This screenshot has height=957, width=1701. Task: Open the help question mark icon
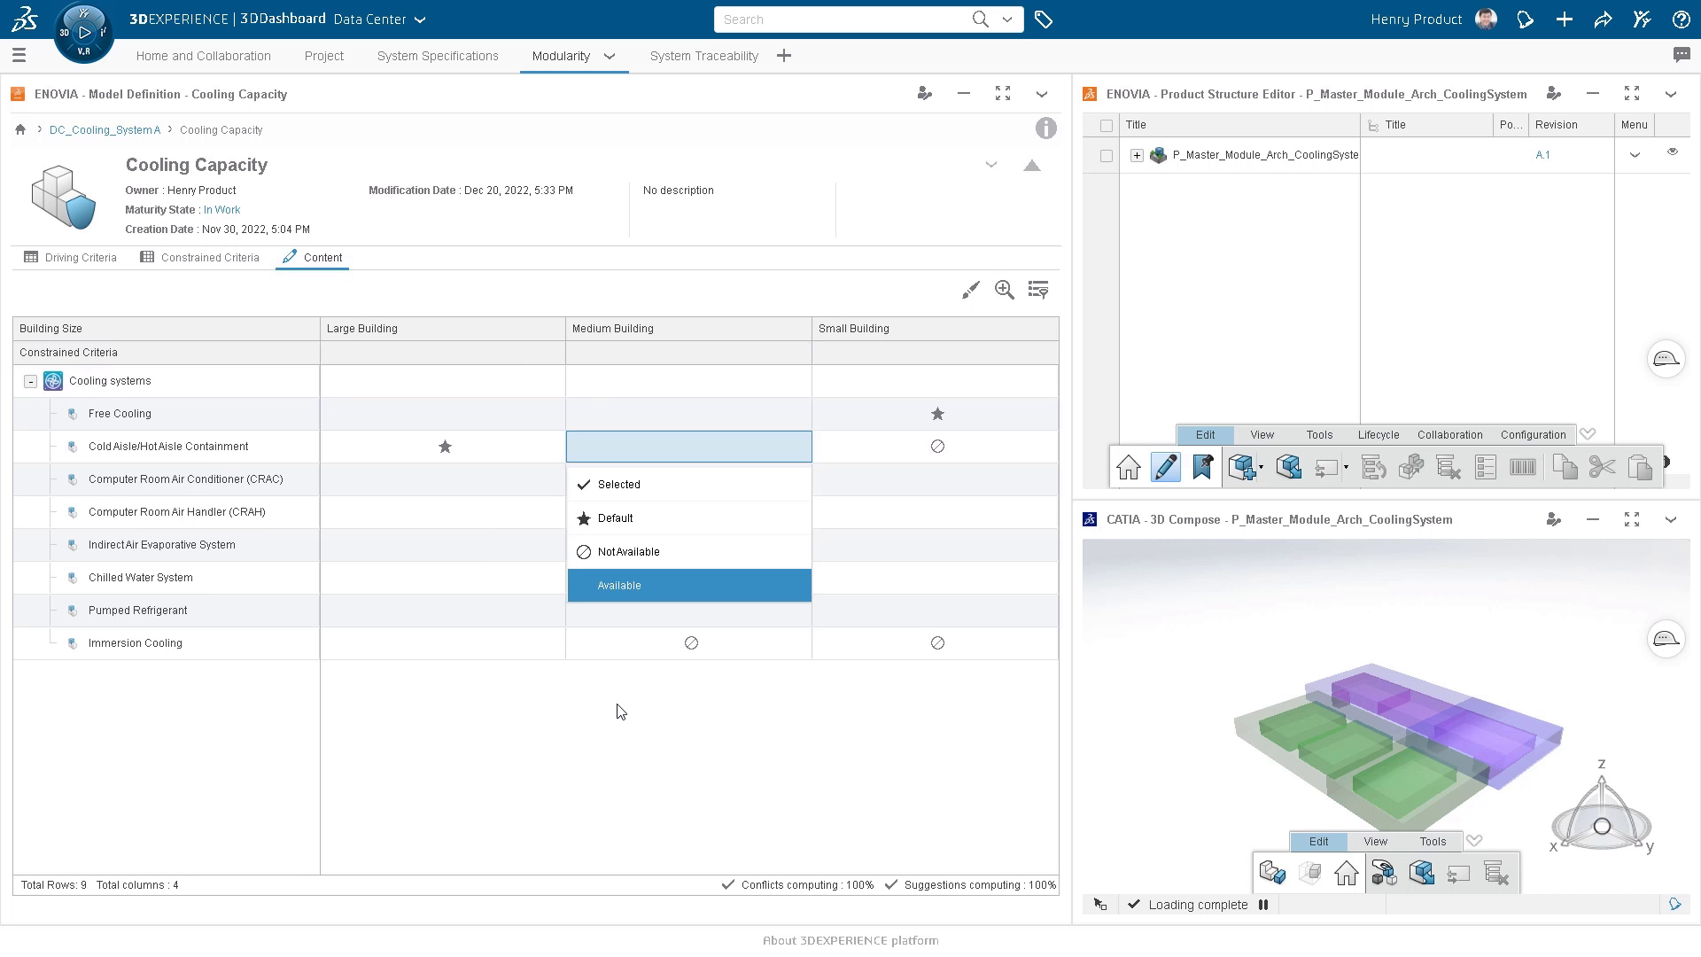point(1680,19)
